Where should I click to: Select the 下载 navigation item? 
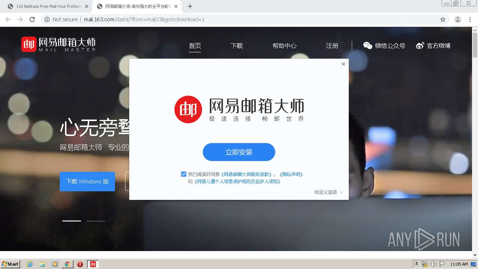coord(237,46)
